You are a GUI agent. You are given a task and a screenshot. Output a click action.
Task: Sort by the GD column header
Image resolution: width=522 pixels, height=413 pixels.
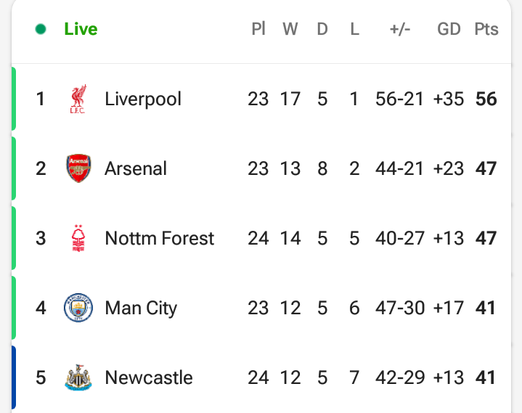click(x=449, y=29)
